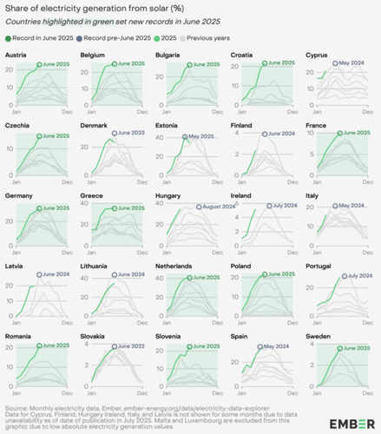Click Austria's June 2025 record marker
The height and width of the screenshot is (434, 381).
coord(39,64)
